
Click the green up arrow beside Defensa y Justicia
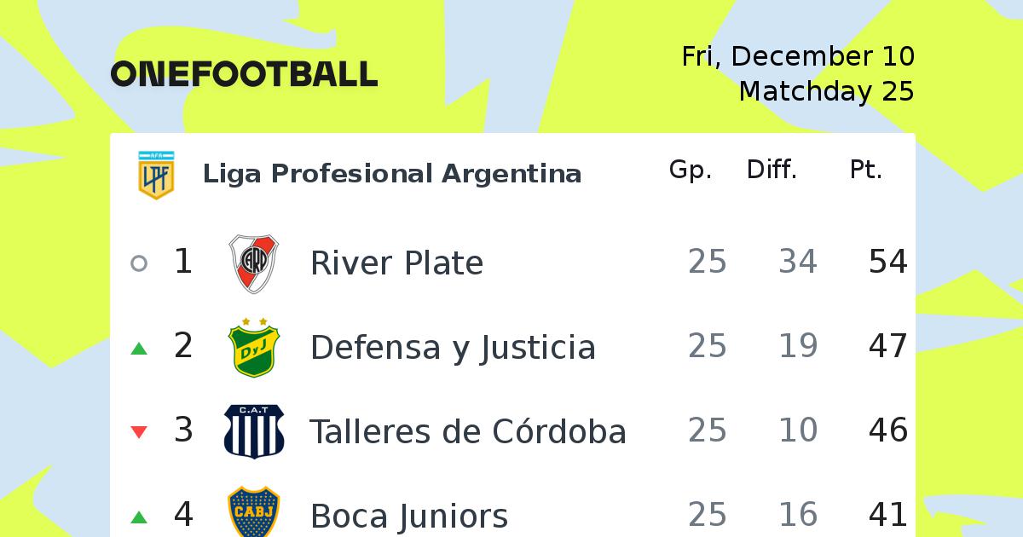pos(139,349)
